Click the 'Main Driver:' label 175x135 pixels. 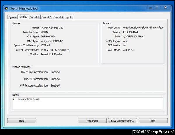115,28
